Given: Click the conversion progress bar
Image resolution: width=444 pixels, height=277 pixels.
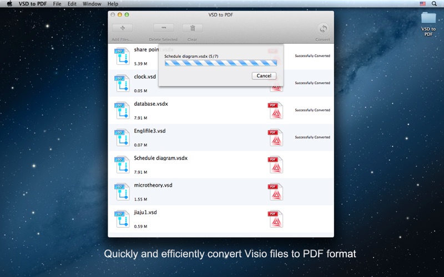Looking at the screenshot, I should [221, 63].
